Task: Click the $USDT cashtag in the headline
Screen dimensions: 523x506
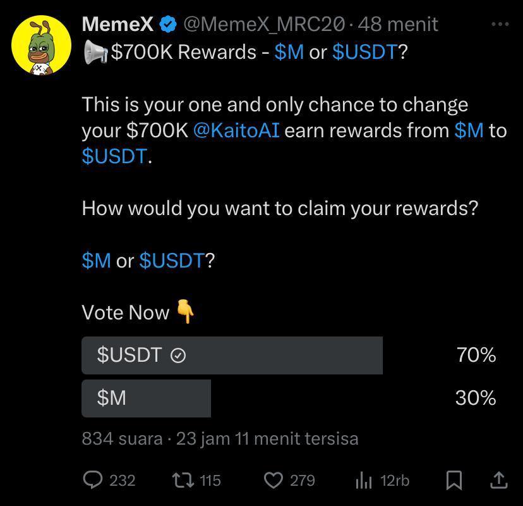Action: click(364, 52)
